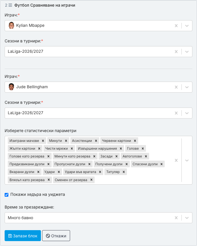This screenshot has width=197, height=246.
Task: Remove the Автоголове tag
Action: (x=146, y=156)
